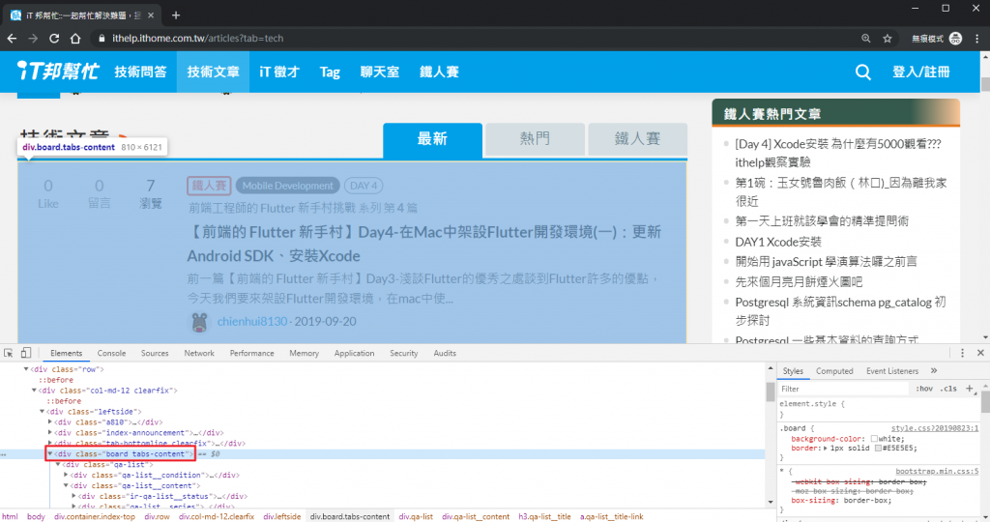The height and width of the screenshot is (522, 990).
Task: Click the padlock site info icon
Action: (101, 39)
